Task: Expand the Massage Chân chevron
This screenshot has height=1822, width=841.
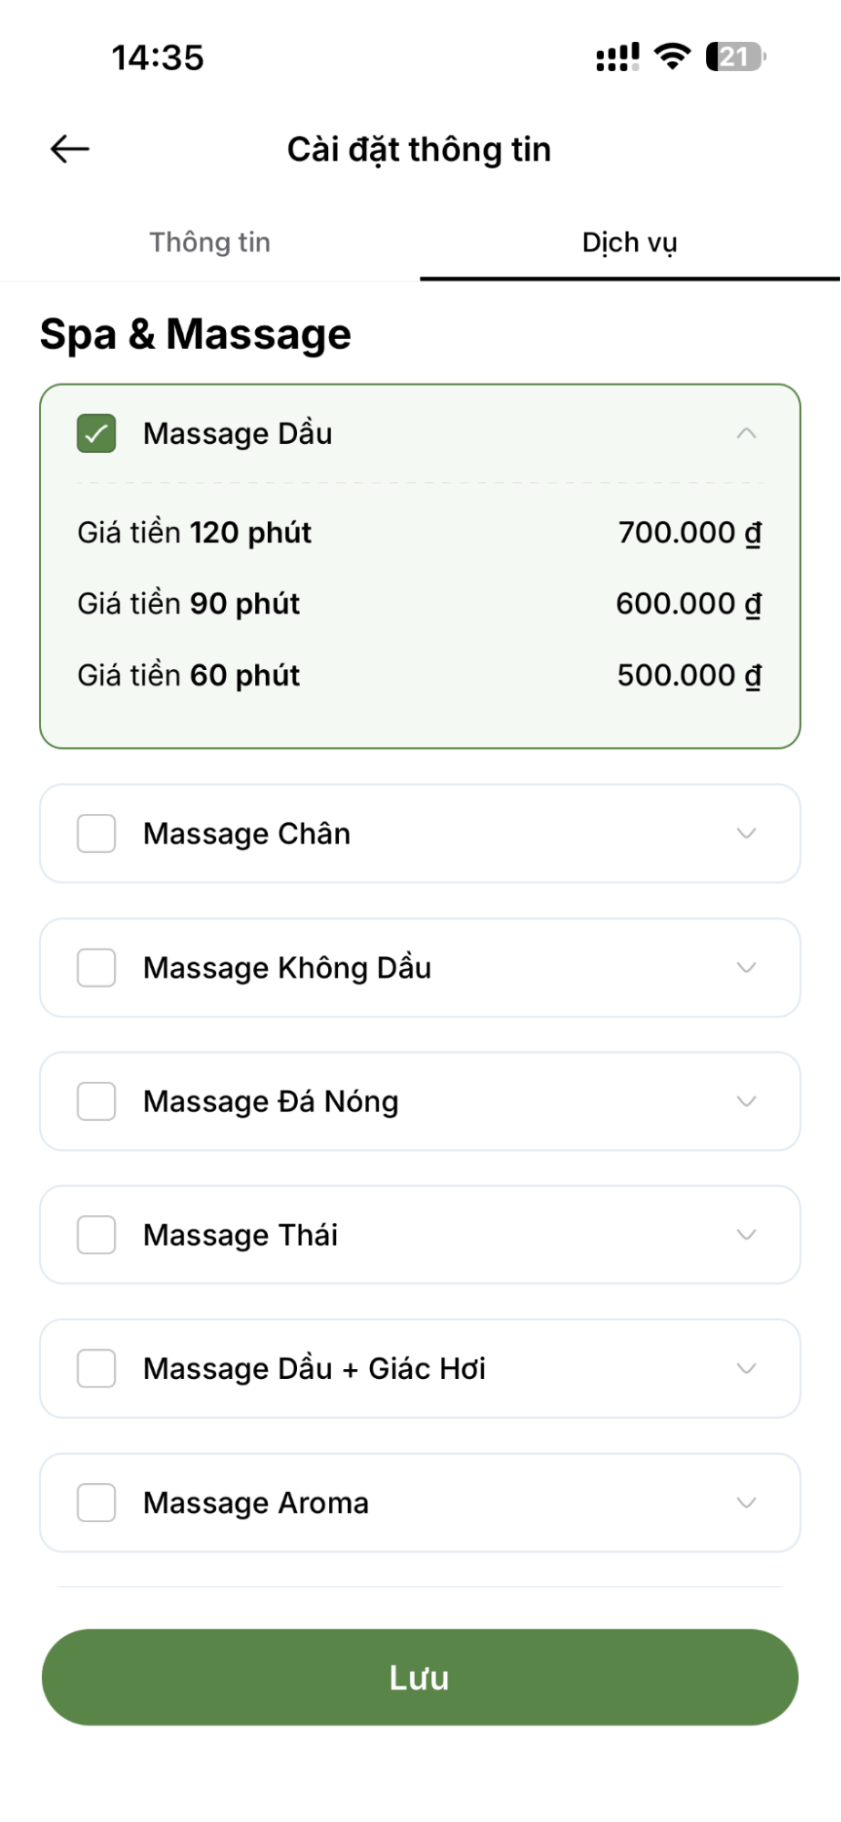Action: (x=746, y=833)
